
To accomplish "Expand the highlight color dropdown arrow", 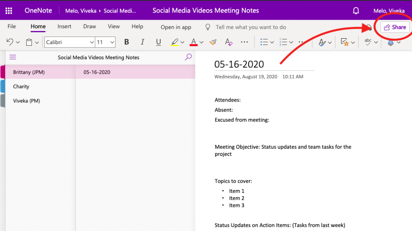I will 182,42.
